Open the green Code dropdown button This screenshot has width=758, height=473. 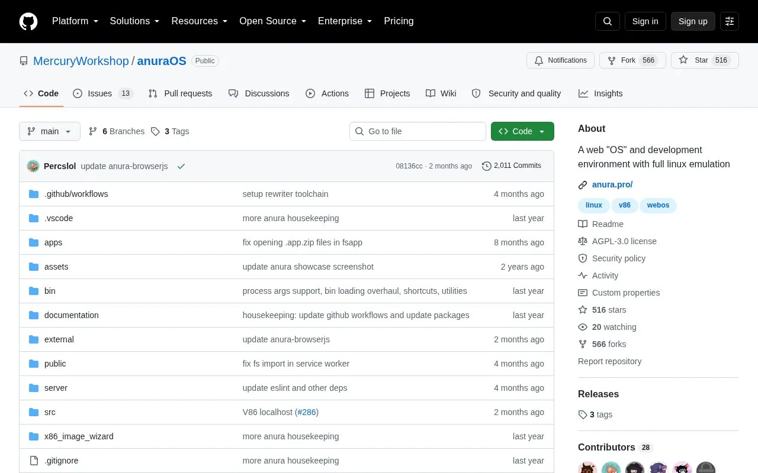tap(522, 131)
